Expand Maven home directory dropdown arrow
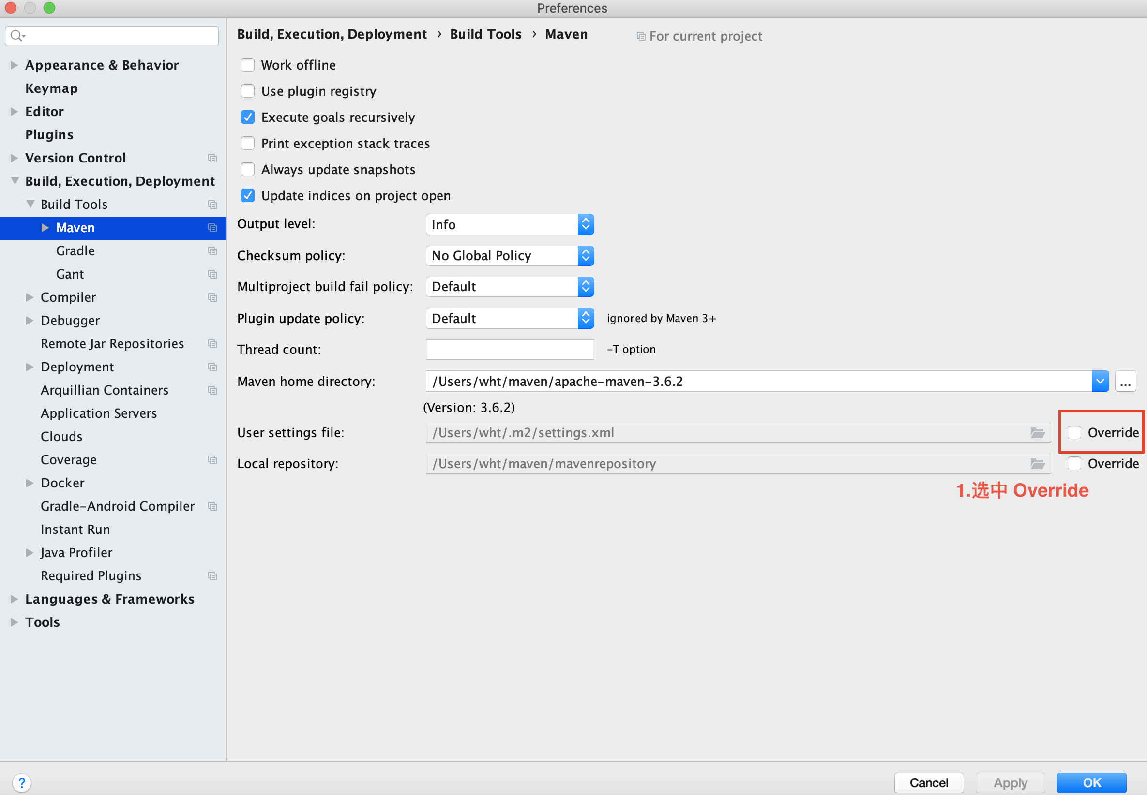1147x795 pixels. click(x=1100, y=382)
